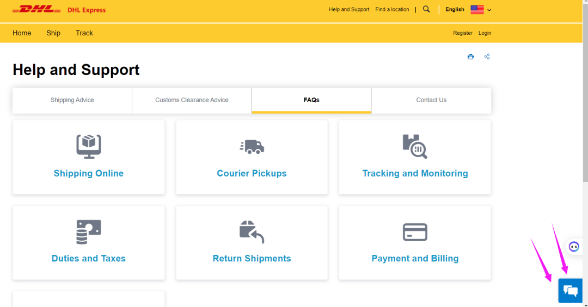Open Return Shipments FAQ title
588x307 pixels.
[252, 258]
